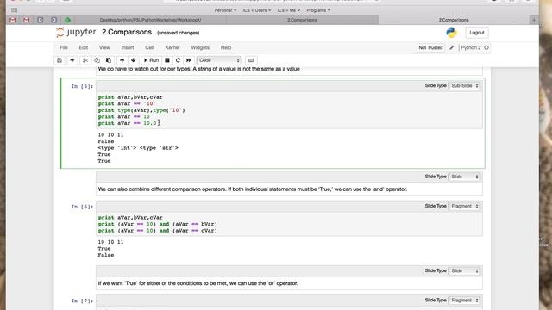The width and height of the screenshot is (552, 310).
Task: Paste cells below icon in toolbar
Action: click(x=109, y=60)
